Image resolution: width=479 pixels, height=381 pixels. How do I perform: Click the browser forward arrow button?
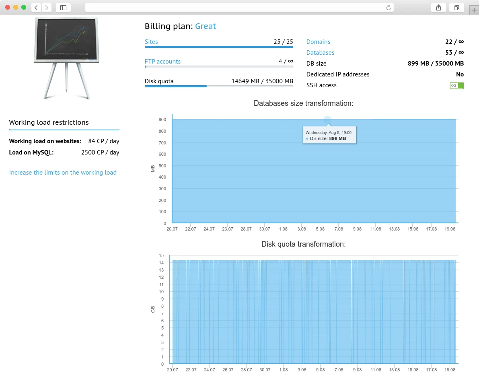pos(47,8)
